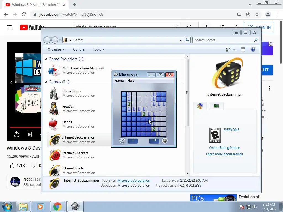Screen dimensions: 283x212
Task: Open a new Chrome tab
Action: pos(75,5)
